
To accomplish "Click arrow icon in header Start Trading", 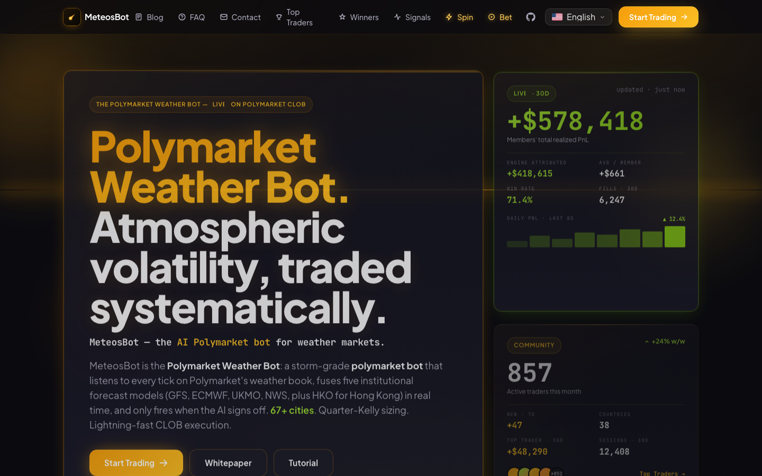I will click(684, 17).
